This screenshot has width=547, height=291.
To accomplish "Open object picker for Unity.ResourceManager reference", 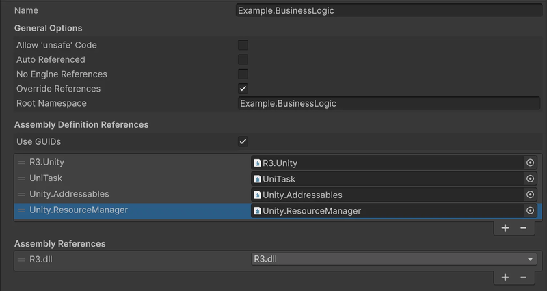I will (x=530, y=211).
